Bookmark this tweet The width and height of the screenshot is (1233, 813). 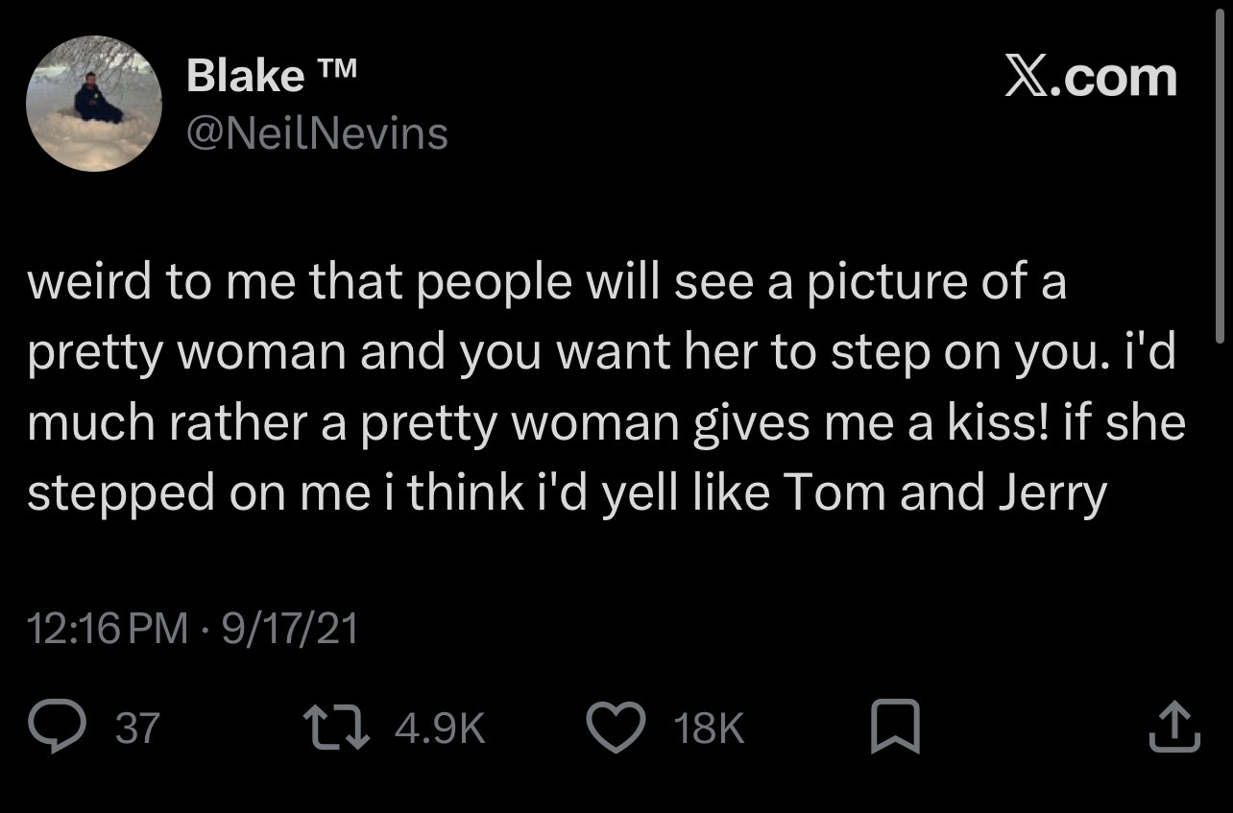coord(895,727)
